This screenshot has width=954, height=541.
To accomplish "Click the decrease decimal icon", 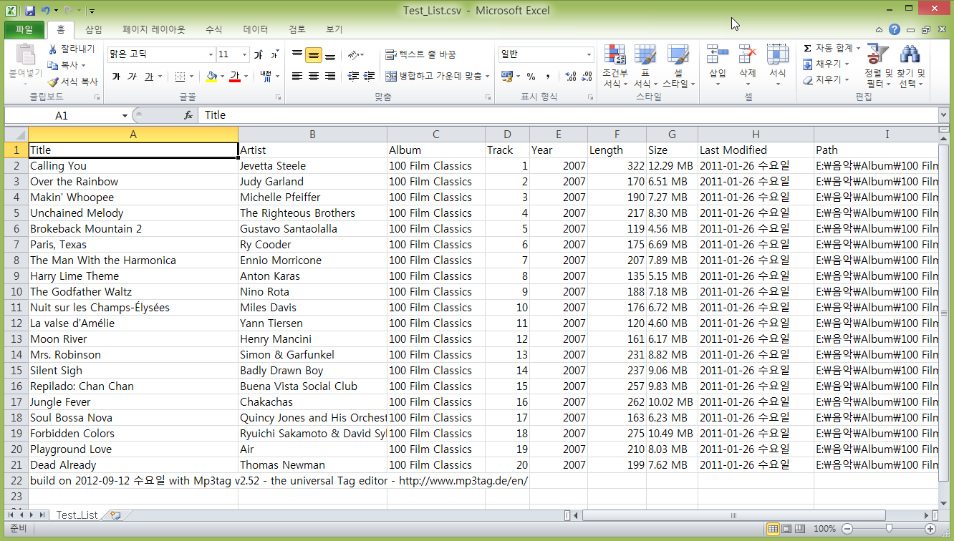I will pos(587,76).
